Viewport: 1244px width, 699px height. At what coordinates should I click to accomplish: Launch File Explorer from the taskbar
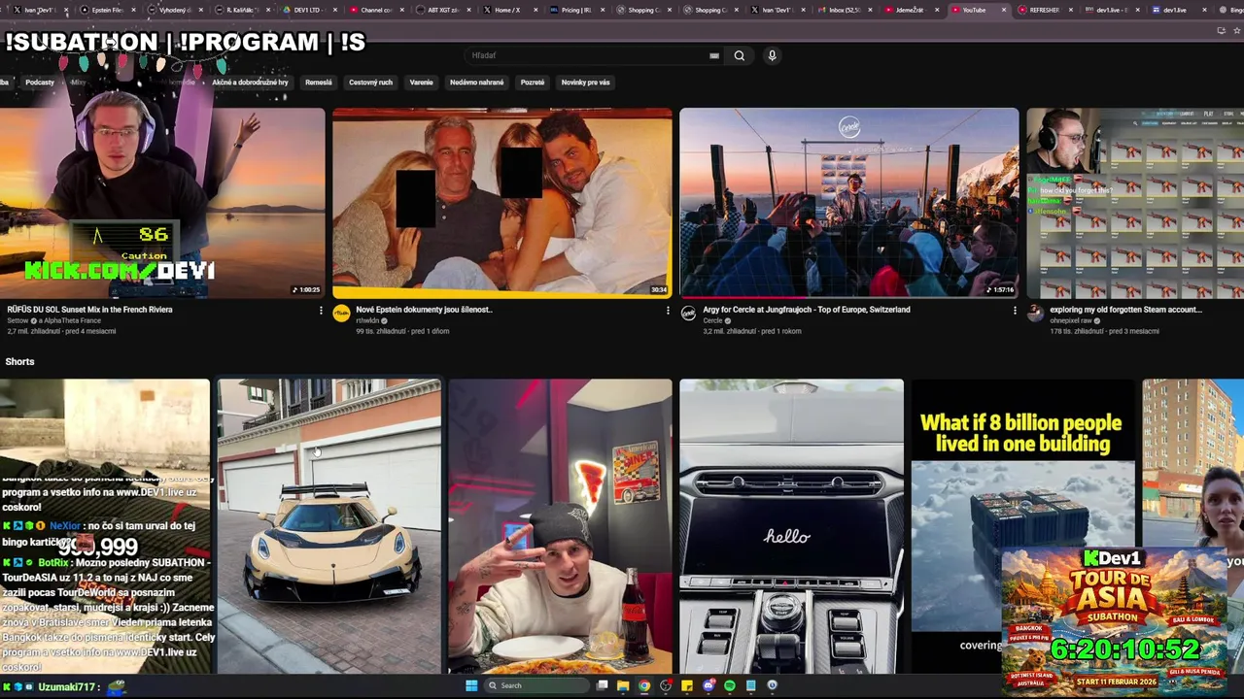point(623,685)
